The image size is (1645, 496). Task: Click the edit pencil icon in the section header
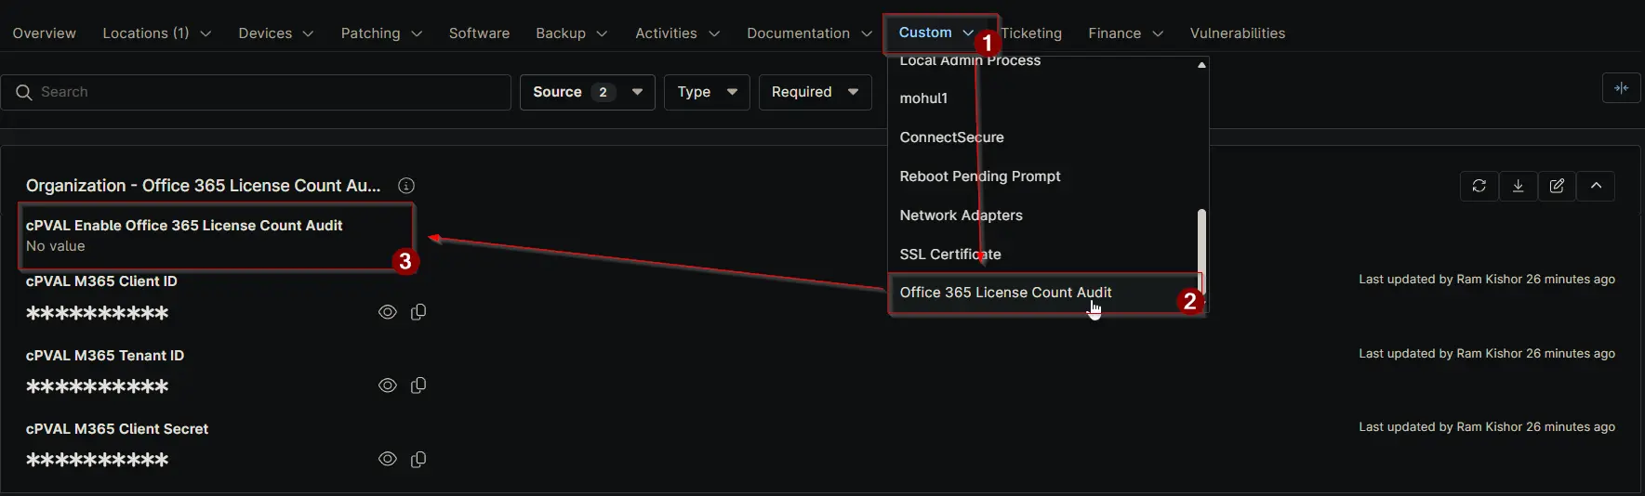click(x=1557, y=186)
